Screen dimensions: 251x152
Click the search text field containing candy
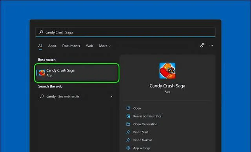coord(125,32)
